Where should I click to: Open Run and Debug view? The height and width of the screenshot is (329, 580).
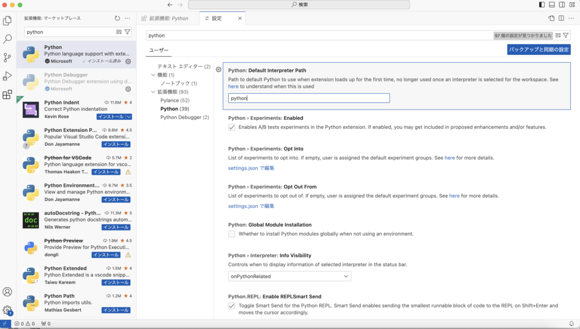click(7, 76)
